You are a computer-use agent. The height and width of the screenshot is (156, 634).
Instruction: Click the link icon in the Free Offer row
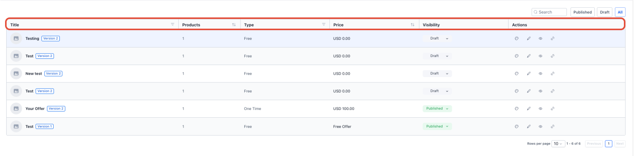[x=552, y=127]
